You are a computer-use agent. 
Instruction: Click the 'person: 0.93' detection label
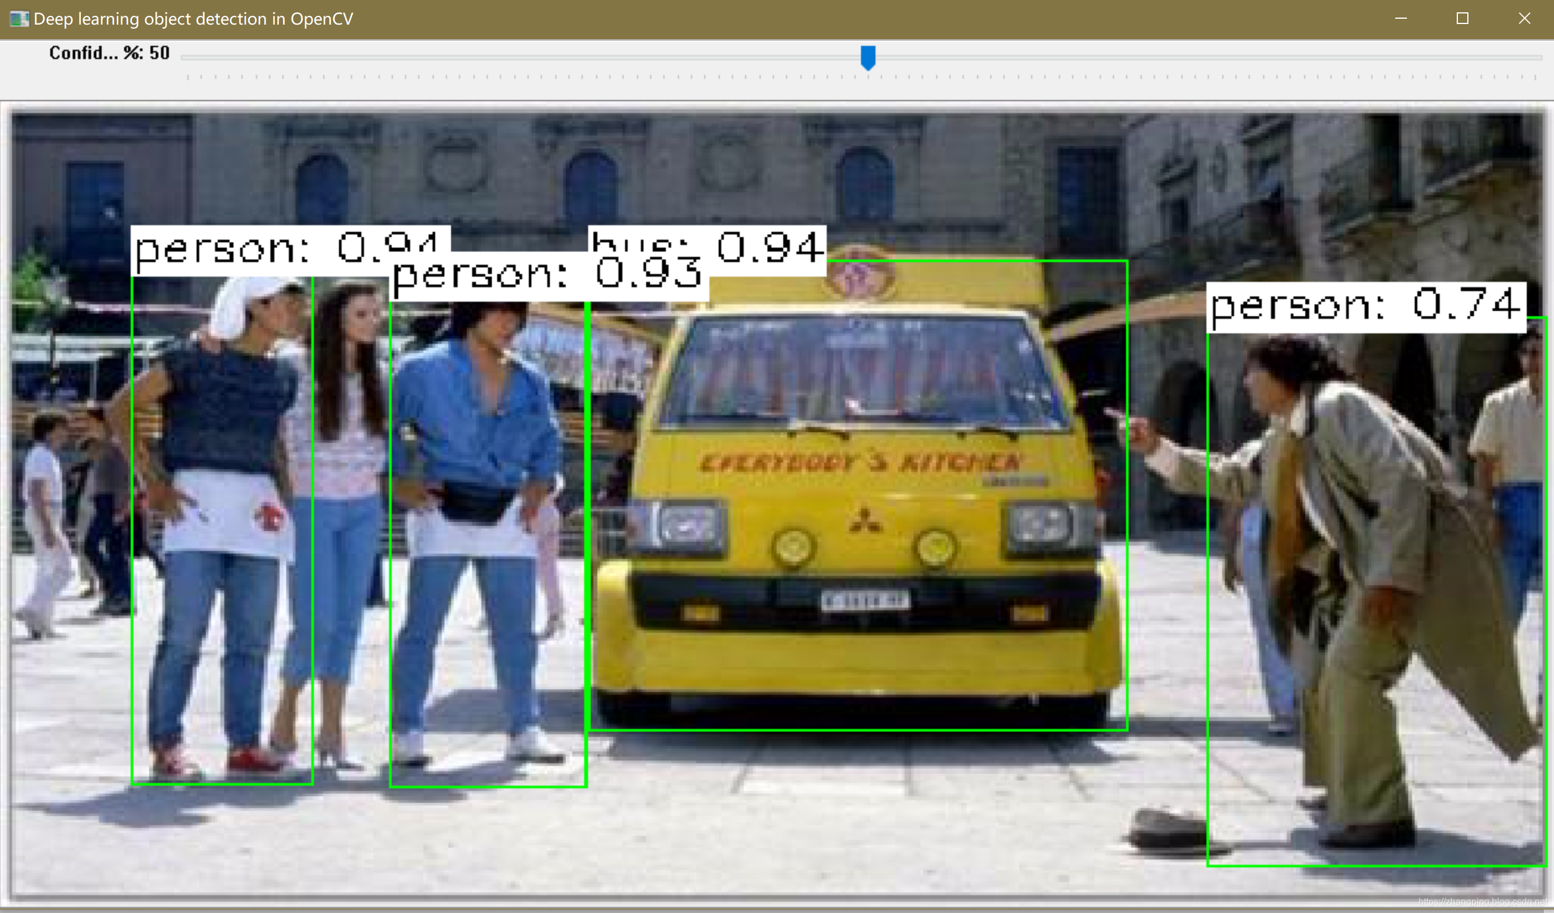pos(549,276)
